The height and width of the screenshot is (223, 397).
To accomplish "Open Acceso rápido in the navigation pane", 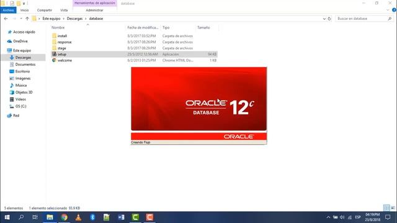I will [x=24, y=32].
